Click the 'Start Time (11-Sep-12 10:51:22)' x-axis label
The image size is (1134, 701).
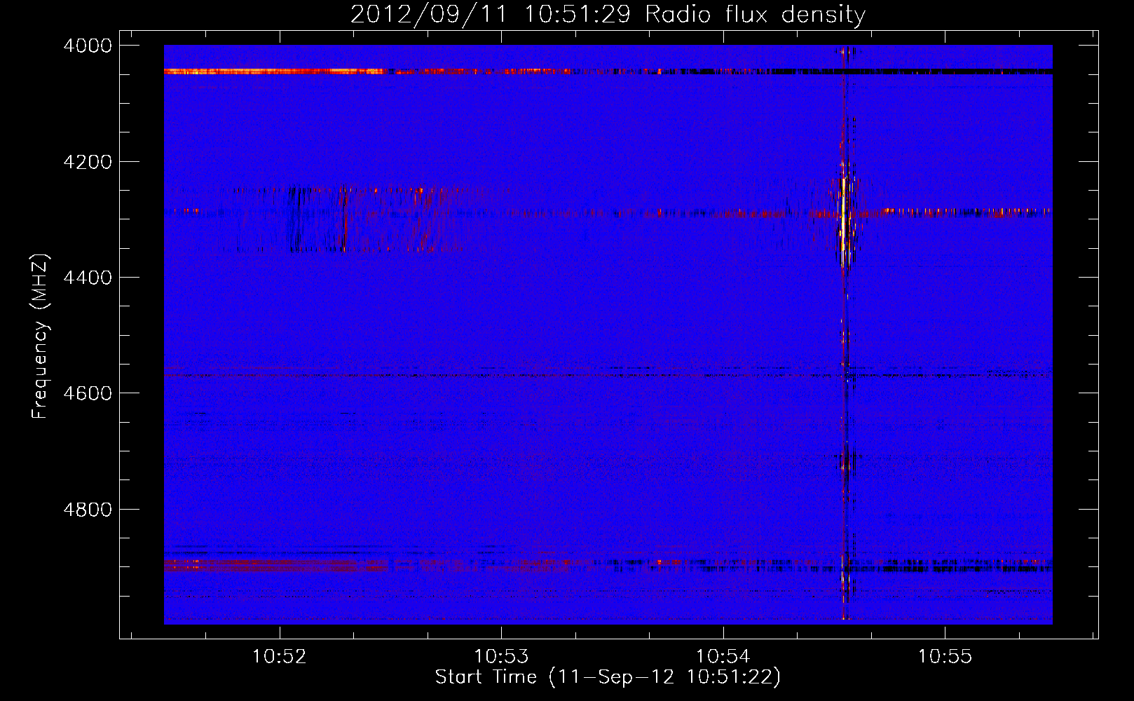(608, 677)
